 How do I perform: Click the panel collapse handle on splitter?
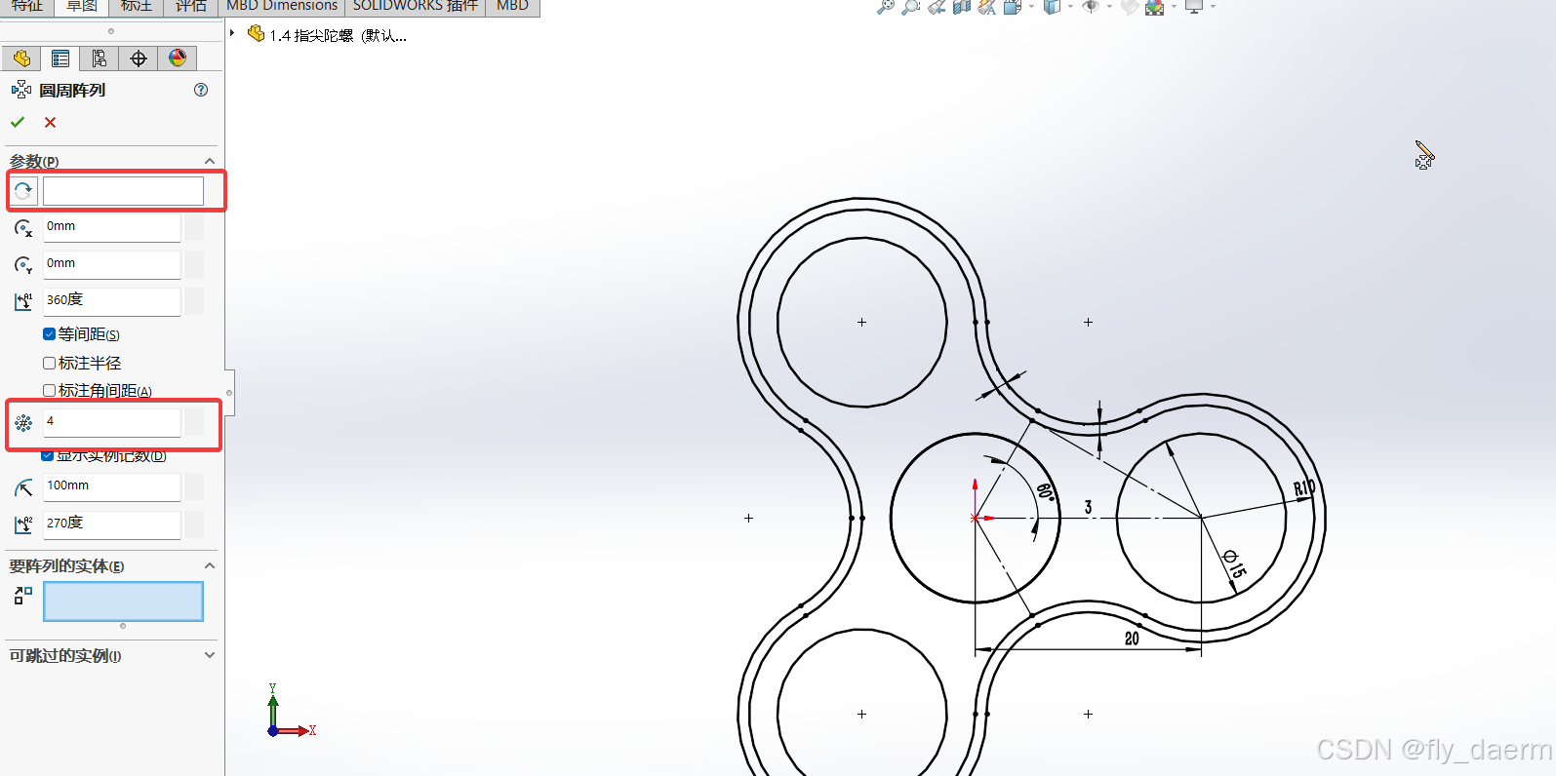point(229,392)
